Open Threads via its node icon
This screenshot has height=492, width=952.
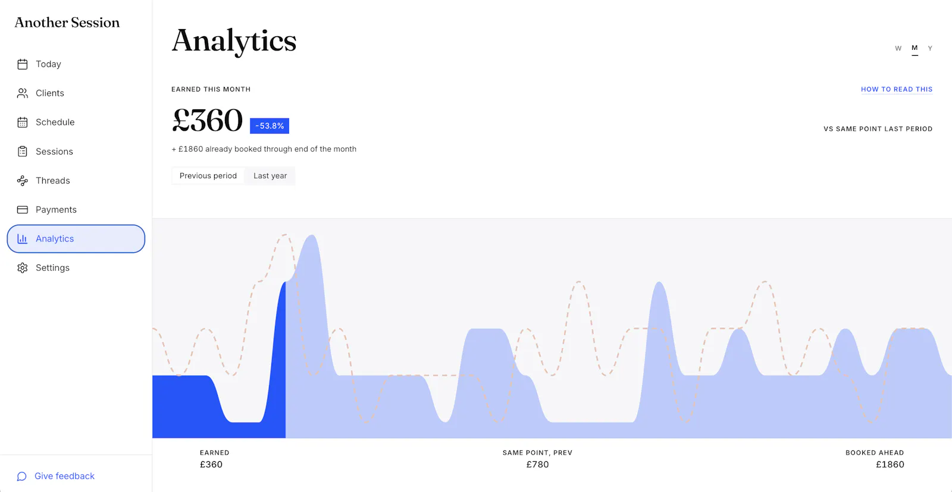(23, 181)
